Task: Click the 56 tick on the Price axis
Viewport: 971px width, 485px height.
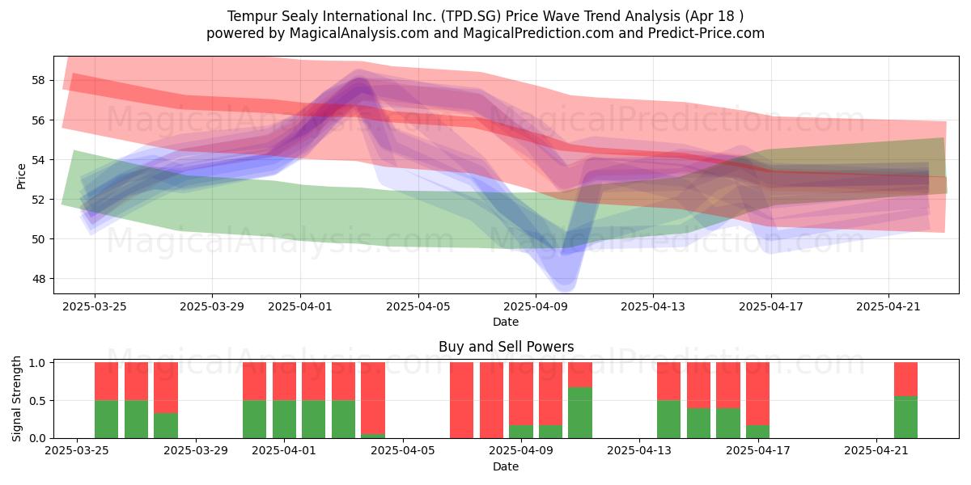Action: pos(40,120)
